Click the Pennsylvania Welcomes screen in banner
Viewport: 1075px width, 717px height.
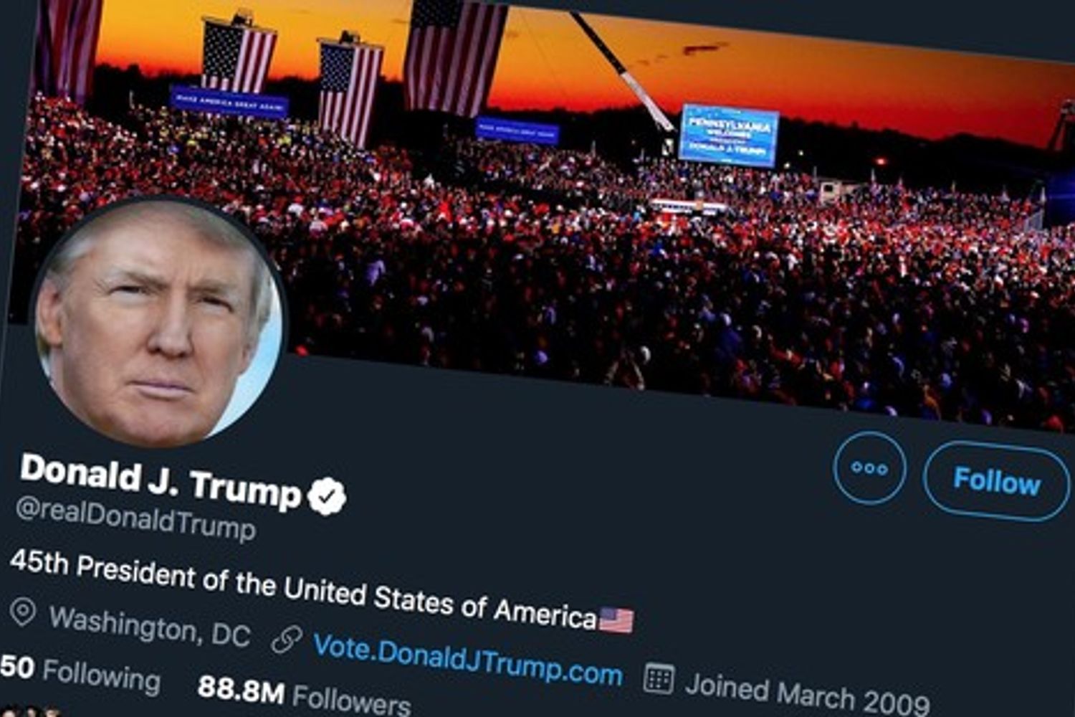click(x=728, y=136)
